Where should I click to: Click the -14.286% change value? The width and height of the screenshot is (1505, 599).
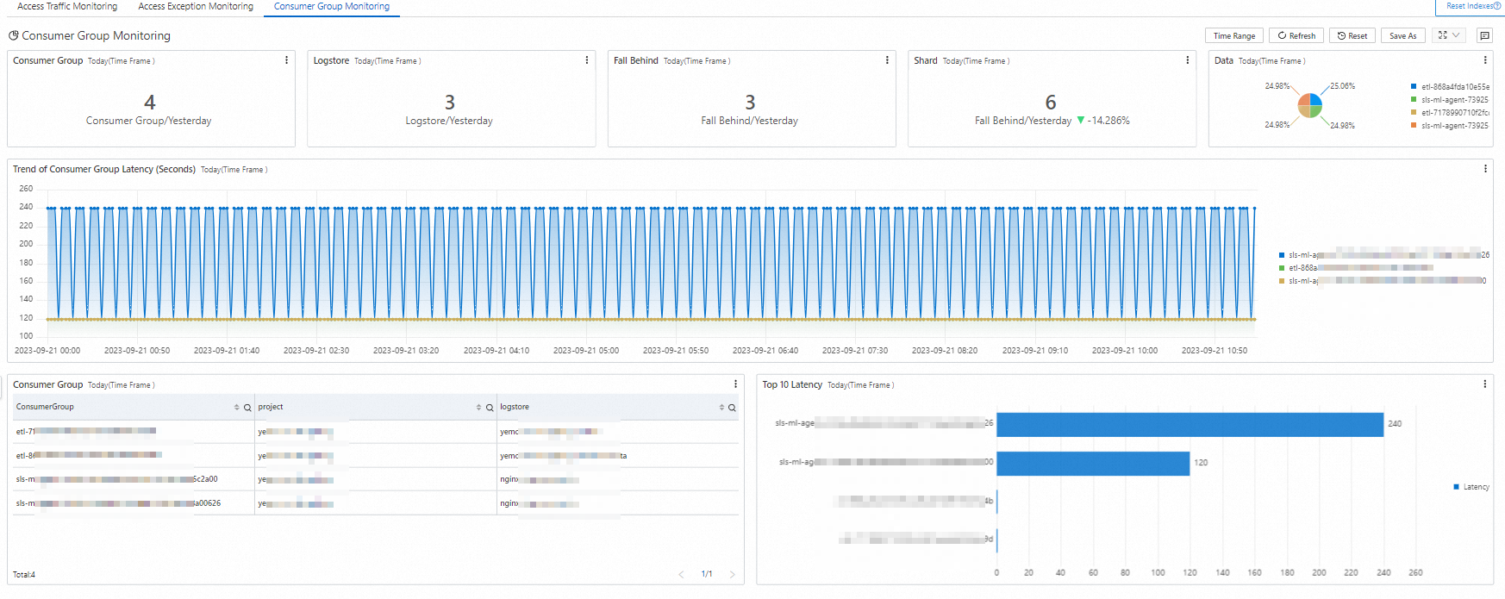pos(1108,121)
